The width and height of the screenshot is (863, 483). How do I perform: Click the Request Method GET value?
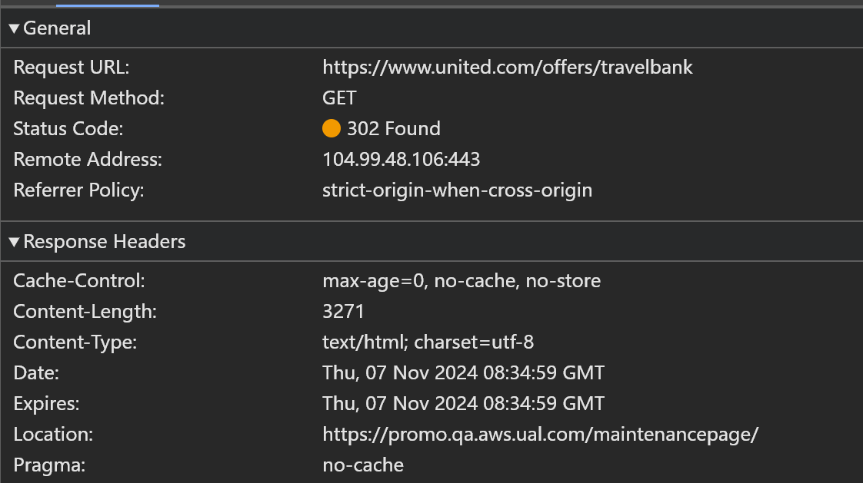339,98
